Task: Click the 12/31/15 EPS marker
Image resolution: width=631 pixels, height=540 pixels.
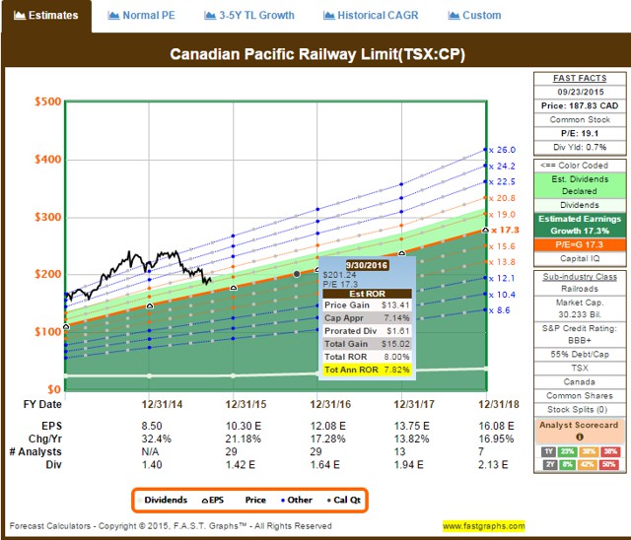Action: point(234,288)
